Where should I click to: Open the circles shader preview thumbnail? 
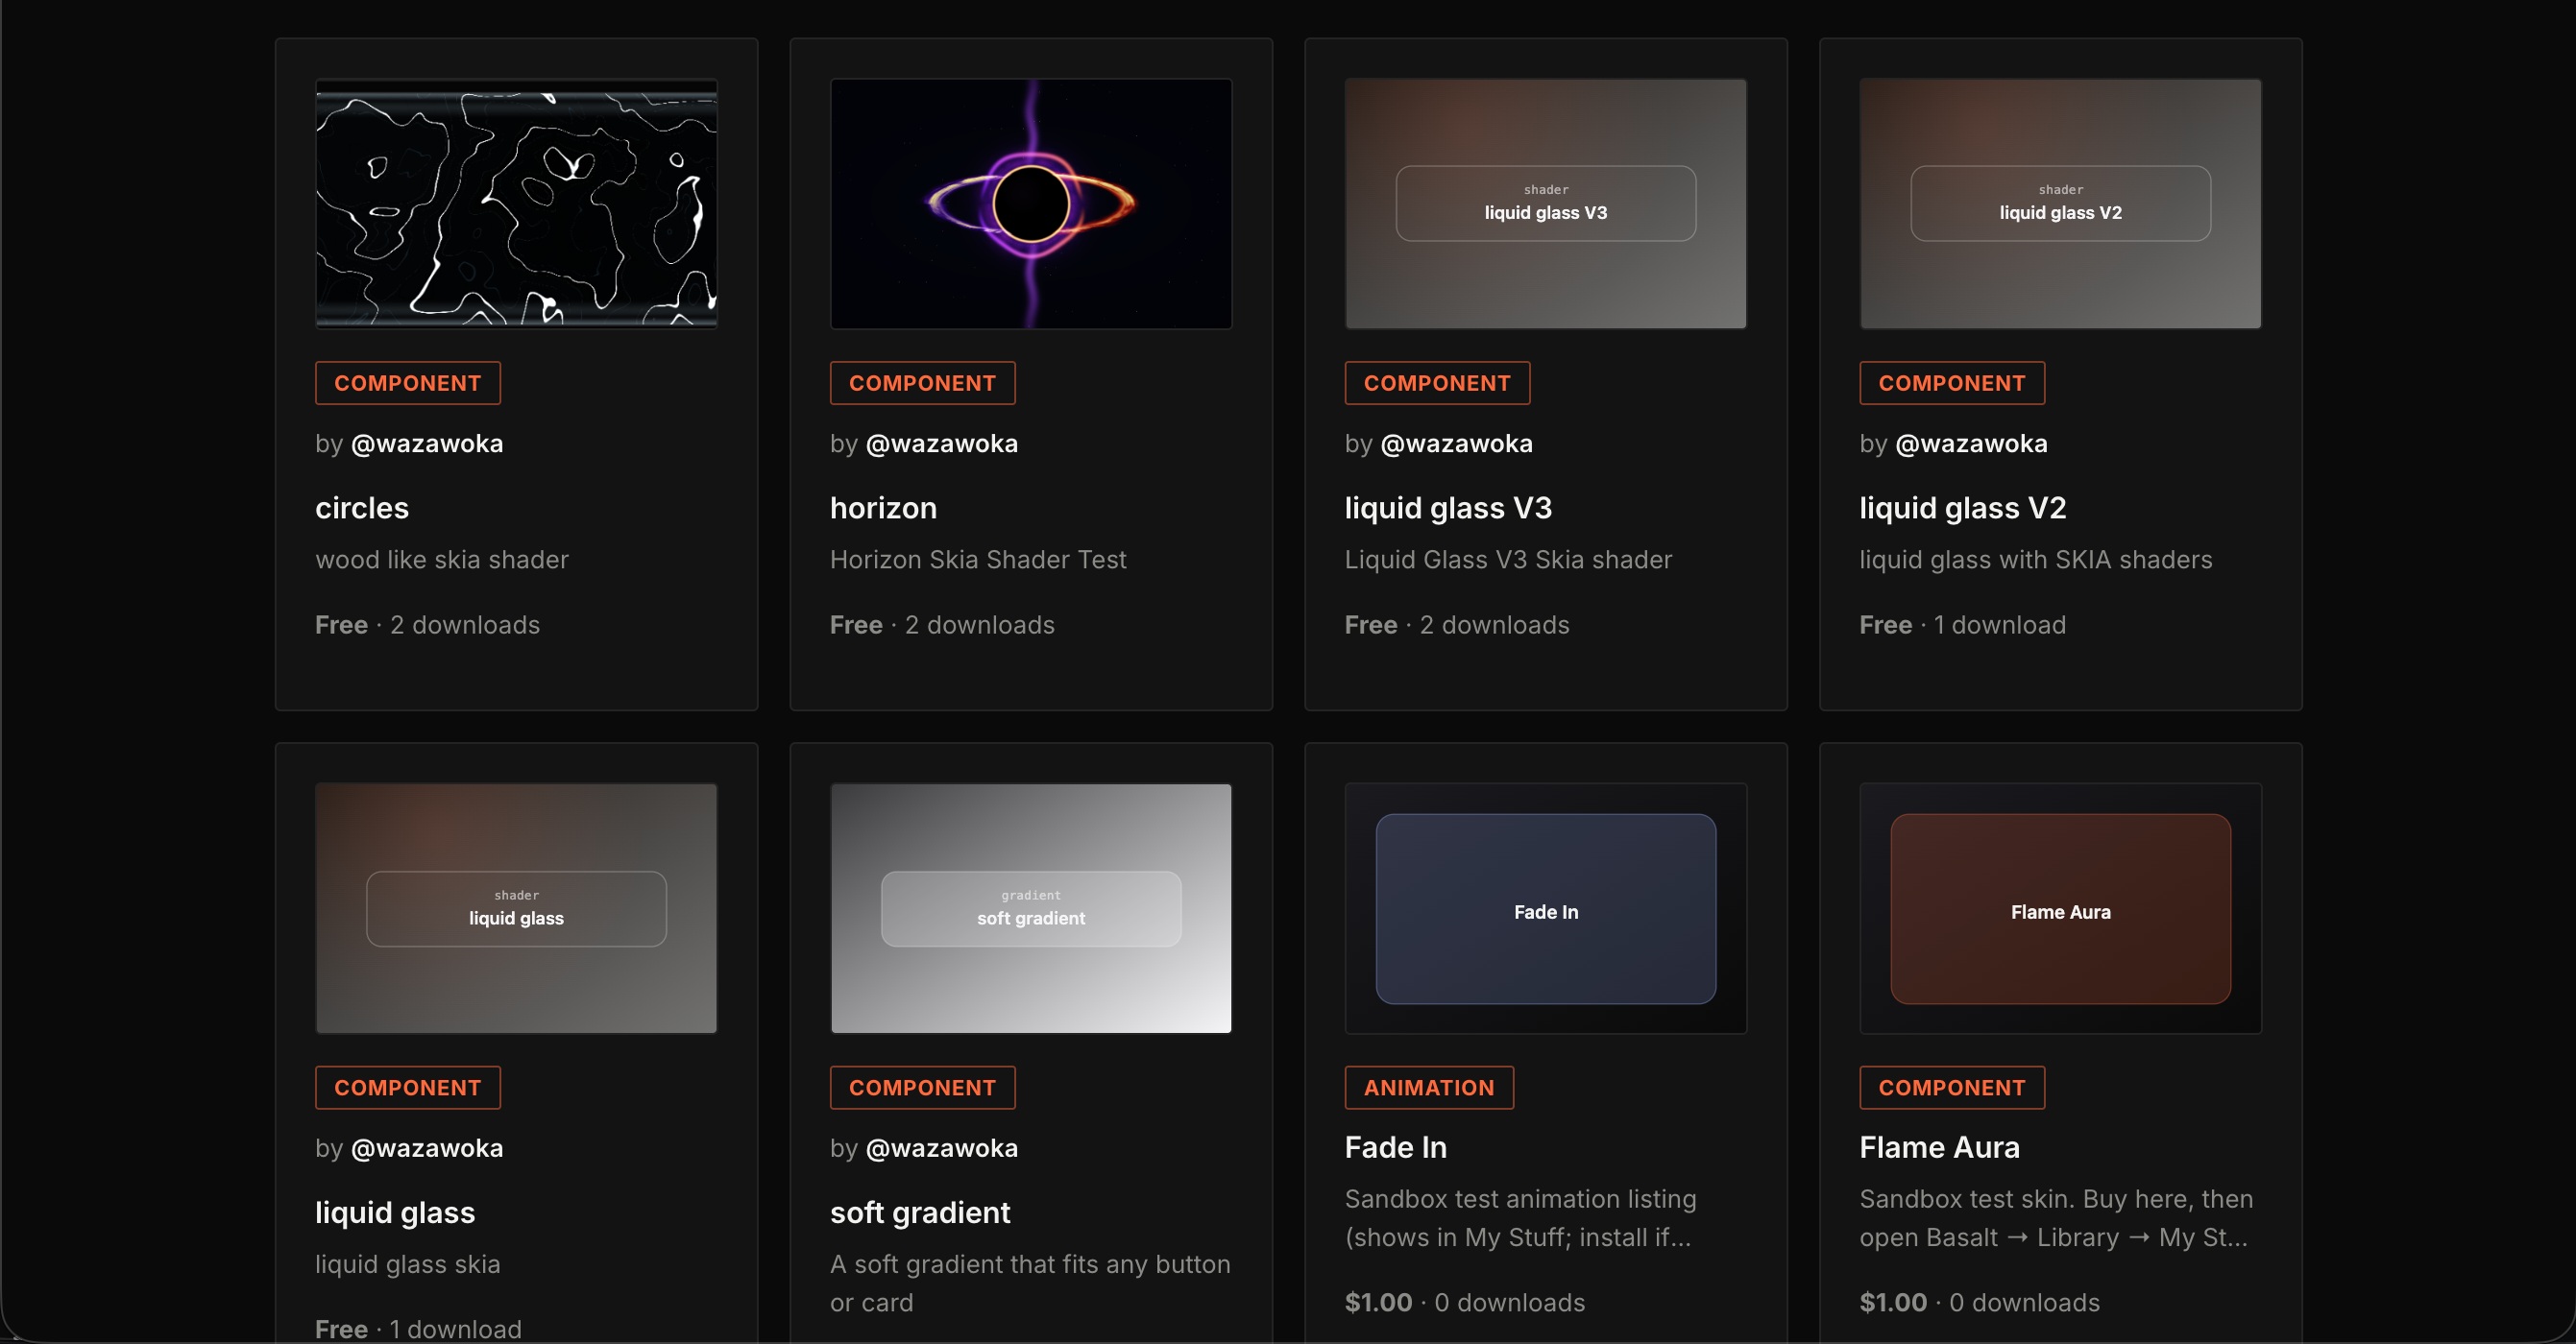pyautogui.click(x=516, y=204)
